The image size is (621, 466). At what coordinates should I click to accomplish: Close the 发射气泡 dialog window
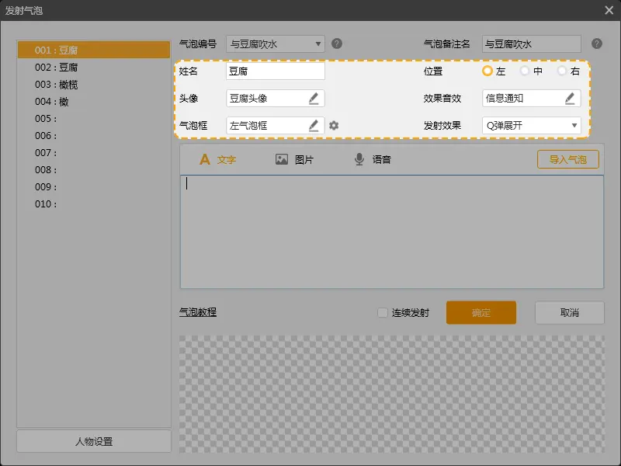point(609,10)
